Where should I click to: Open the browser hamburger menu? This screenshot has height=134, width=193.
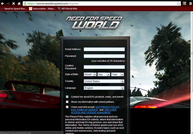point(191,3)
